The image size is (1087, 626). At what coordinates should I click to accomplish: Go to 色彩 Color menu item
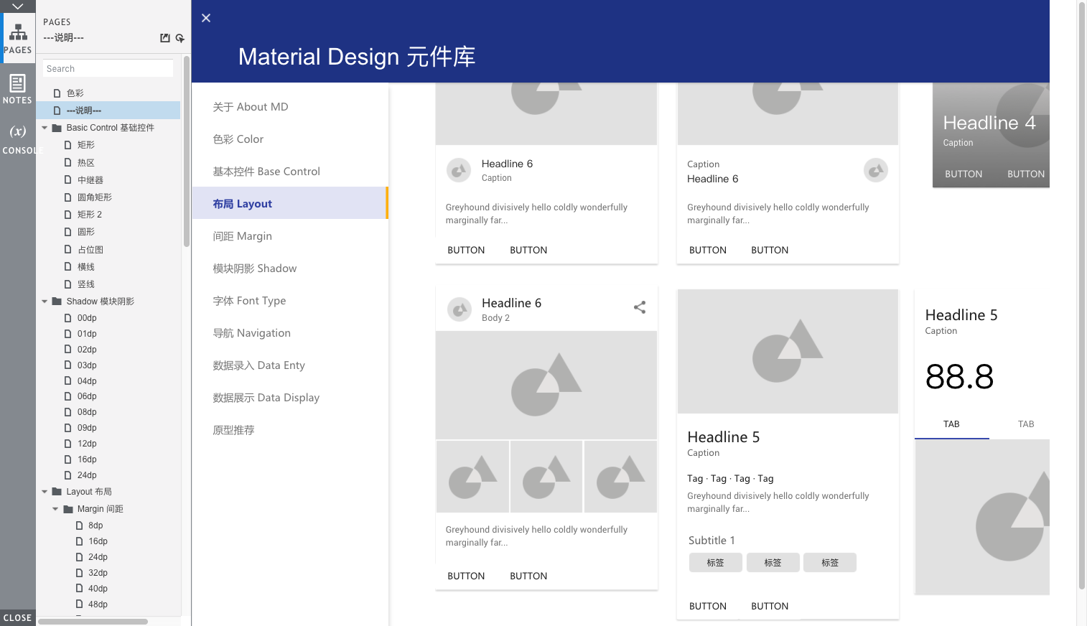[x=290, y=139]
